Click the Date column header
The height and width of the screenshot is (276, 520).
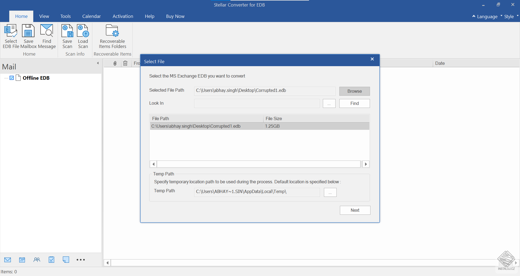(x=476, y=63)
